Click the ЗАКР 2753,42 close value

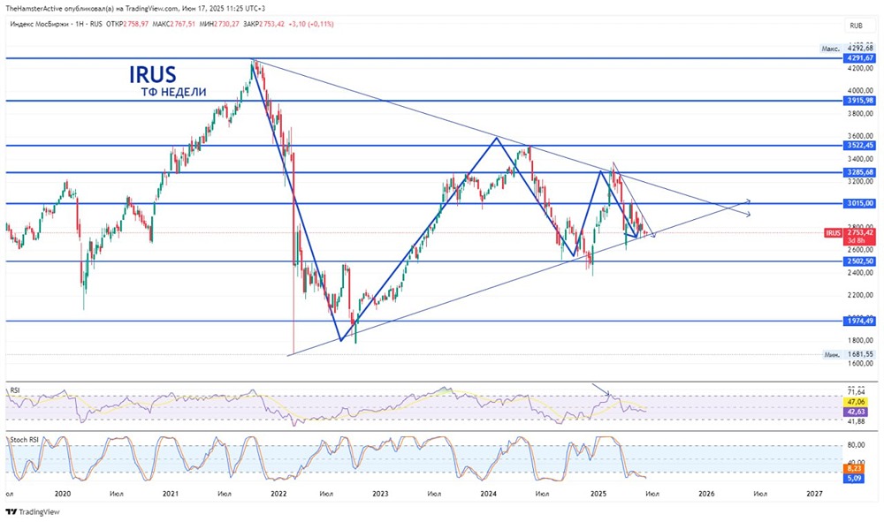coord(263,24)
